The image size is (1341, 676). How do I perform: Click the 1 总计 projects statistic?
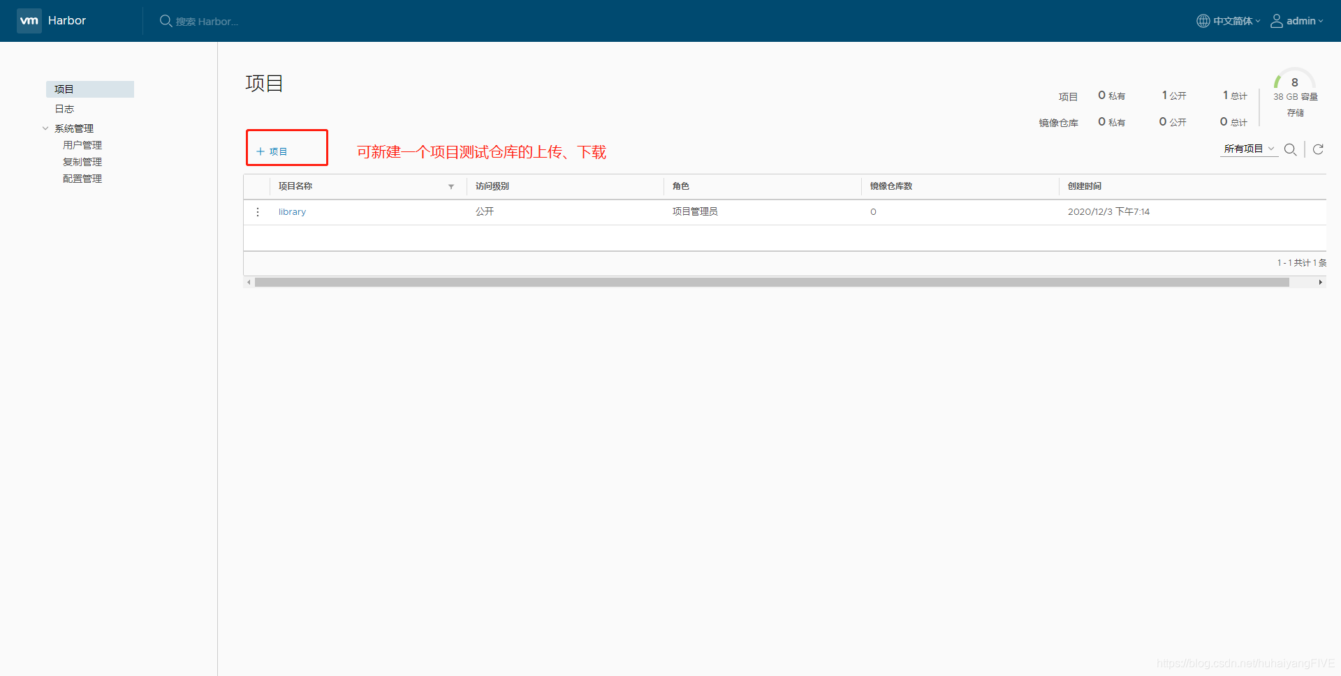[x=1235, y=96]
